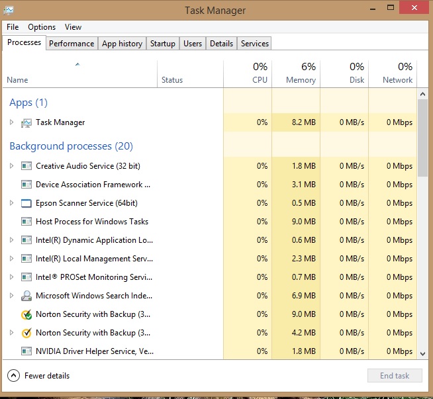Expand Microsoft Windows Search Indexer row
This screenshot has width=433, height=399.
(11, 295)
